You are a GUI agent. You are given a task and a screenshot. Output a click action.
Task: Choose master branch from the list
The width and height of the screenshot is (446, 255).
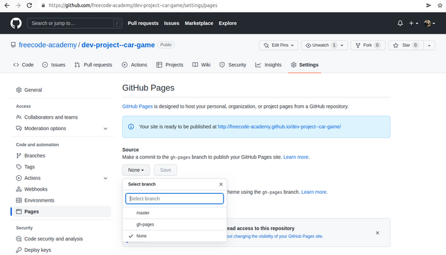tap(175, 213)
